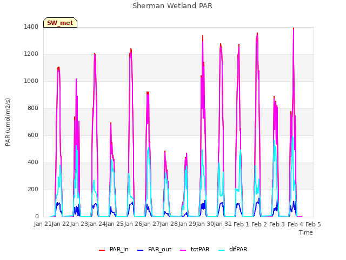Screen dimensions: 346x260
Task: Select the Jan 23 x-axis tick label
Action: click(x=79, y=224)
